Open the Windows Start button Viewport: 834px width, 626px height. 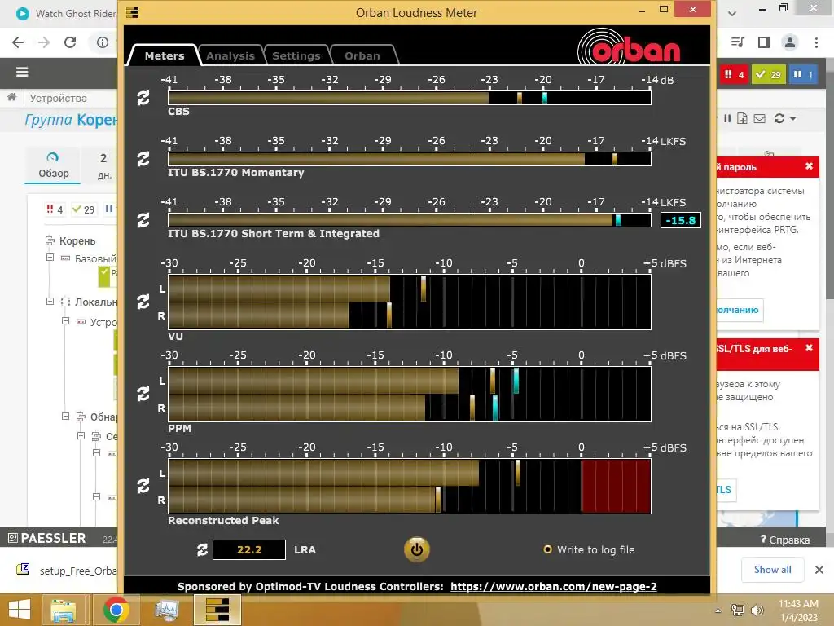[20, 610]
